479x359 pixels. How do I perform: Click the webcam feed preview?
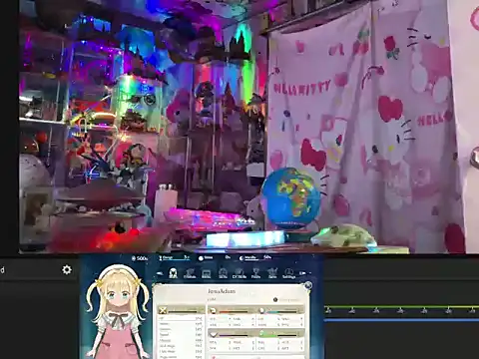click(248, 127)
